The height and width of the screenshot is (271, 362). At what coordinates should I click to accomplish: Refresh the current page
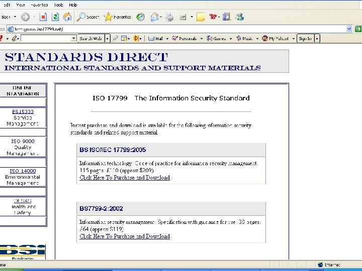point(55,17)
